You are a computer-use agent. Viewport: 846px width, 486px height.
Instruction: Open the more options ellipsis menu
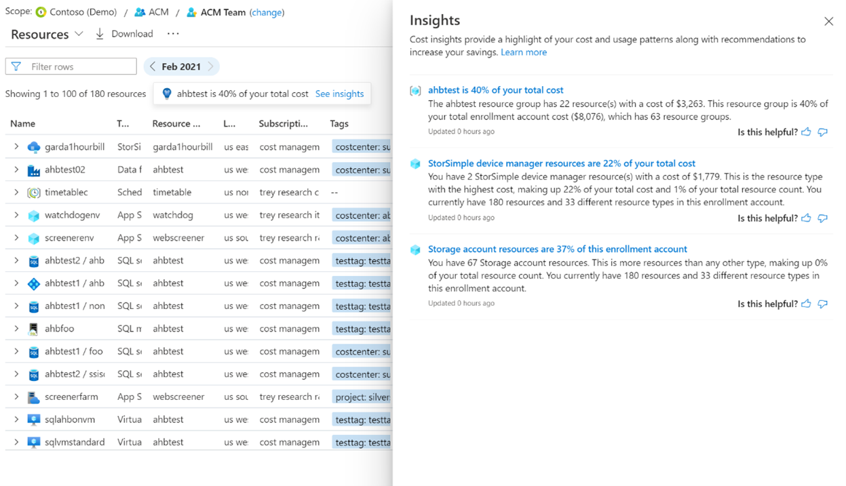(x=173, y=34)
